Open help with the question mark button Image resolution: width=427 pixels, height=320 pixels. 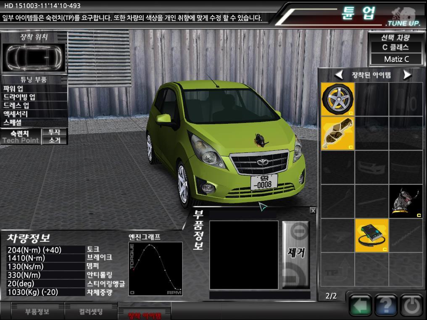[x=386, y=306]
